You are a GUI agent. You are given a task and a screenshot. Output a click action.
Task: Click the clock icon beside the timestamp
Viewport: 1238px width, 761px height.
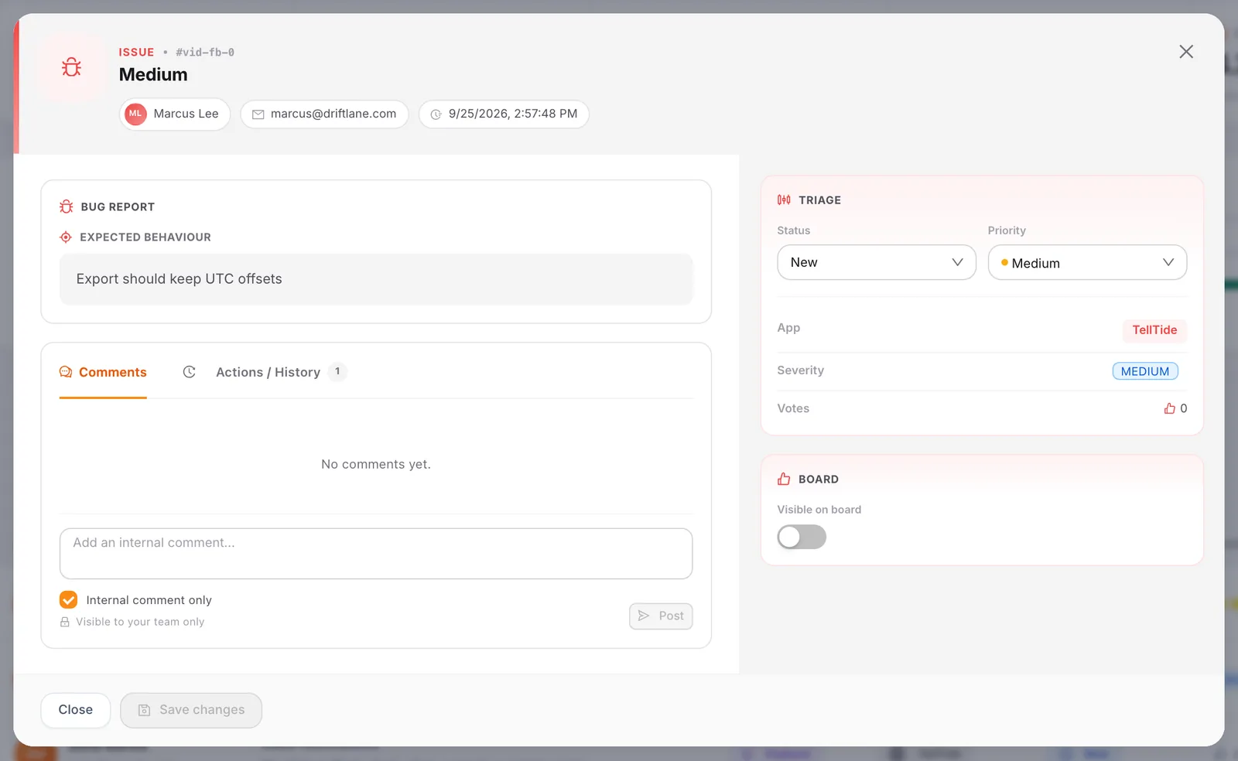[x=436, y=114]
